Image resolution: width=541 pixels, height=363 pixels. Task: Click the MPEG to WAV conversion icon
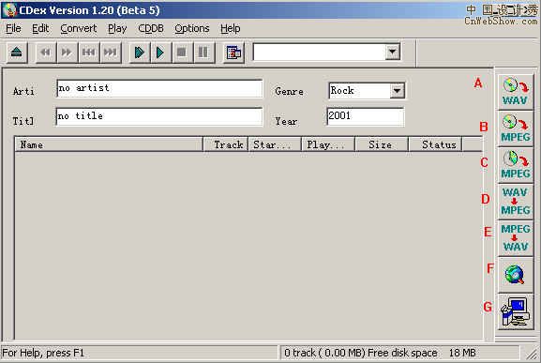pos(515,238)
